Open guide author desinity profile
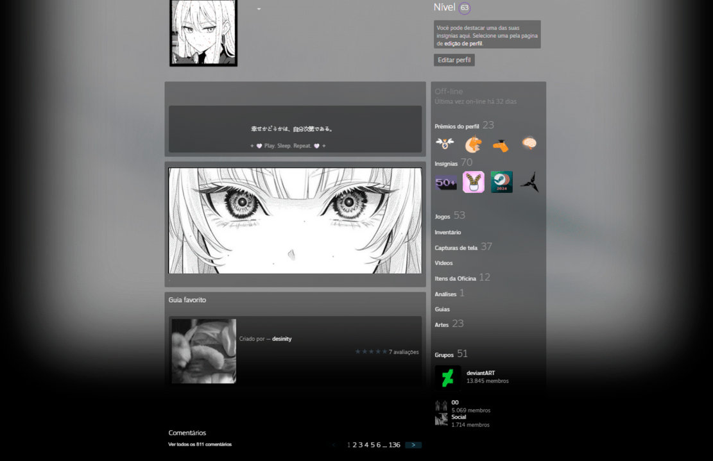The image size is (713, 461). tap(282, 339)
